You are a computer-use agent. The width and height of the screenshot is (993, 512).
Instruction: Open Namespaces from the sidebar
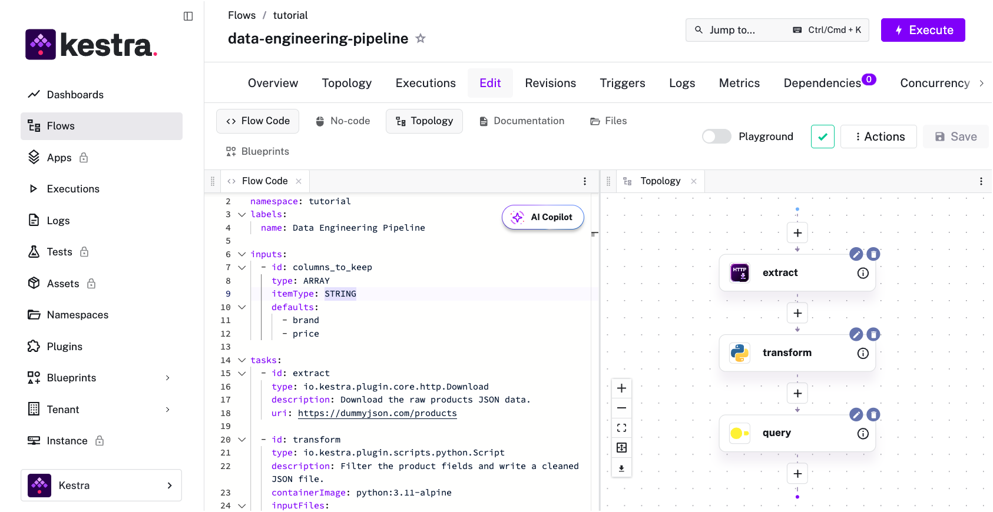[101, 315]
